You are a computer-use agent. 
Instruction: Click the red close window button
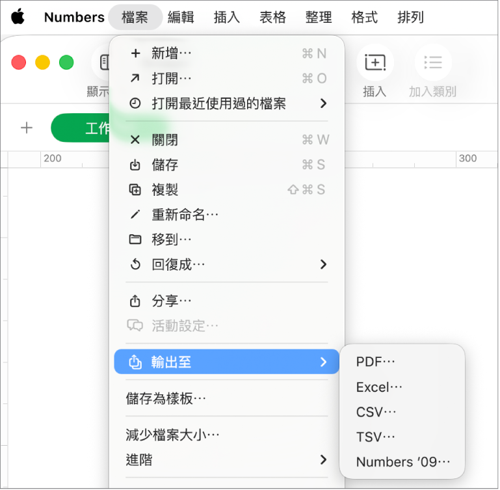[18, 62]
